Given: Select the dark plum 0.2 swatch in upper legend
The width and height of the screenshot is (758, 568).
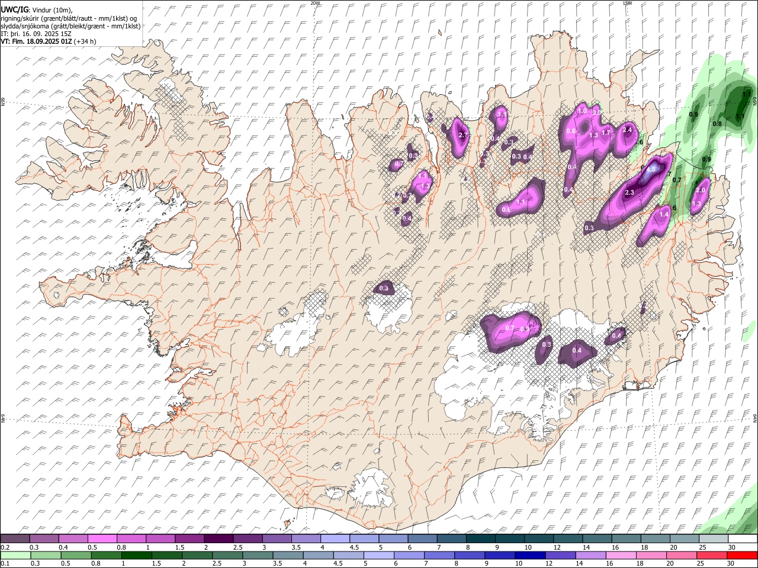Looking at the screenshot, I should click(x=15, y=538).
